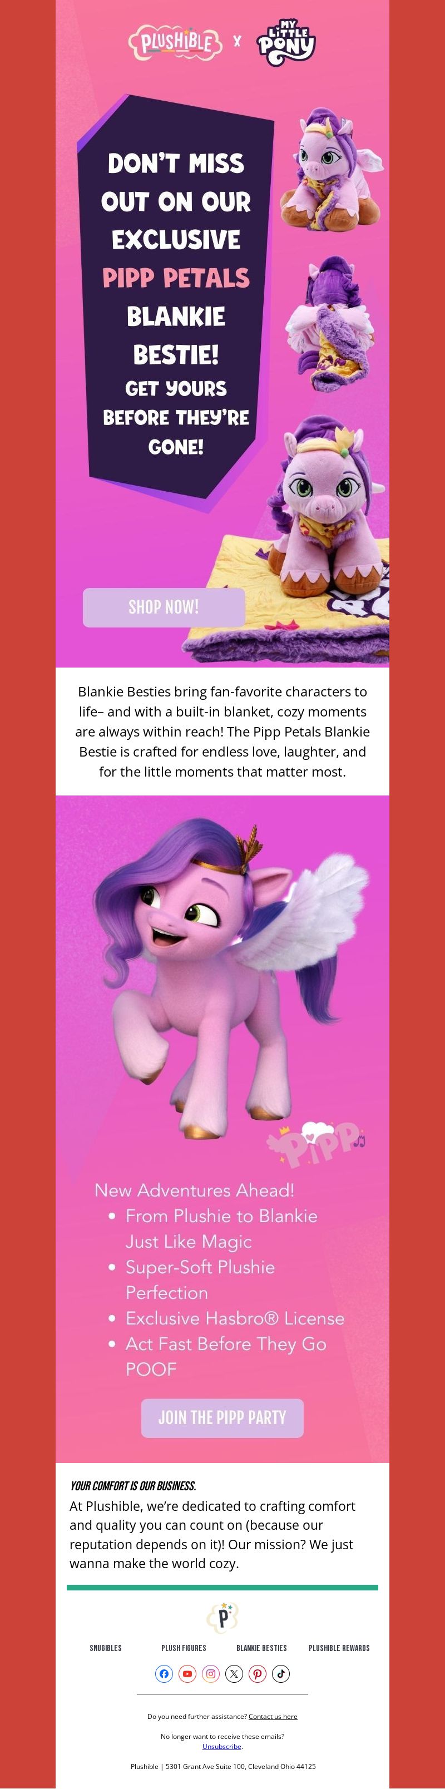Click the My Little Pony logo
Viewport: 445px width, 1789px height.
286,42
